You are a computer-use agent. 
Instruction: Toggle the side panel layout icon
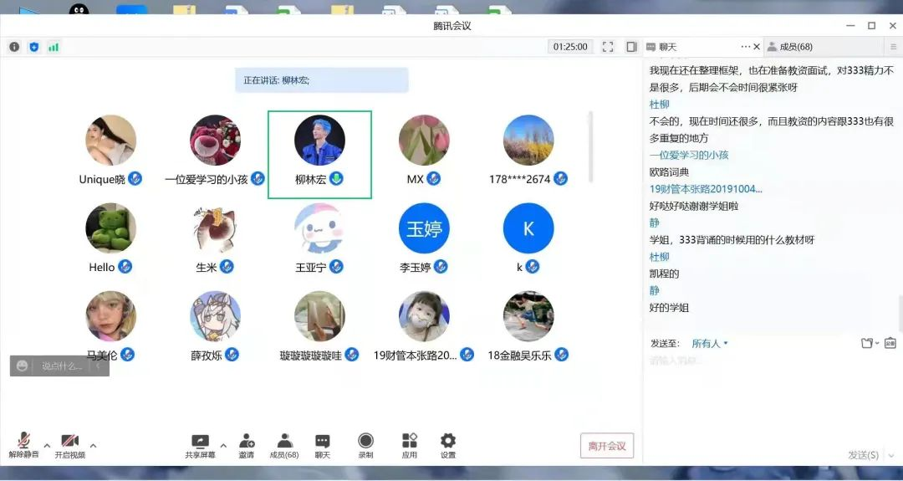point(631,47)
